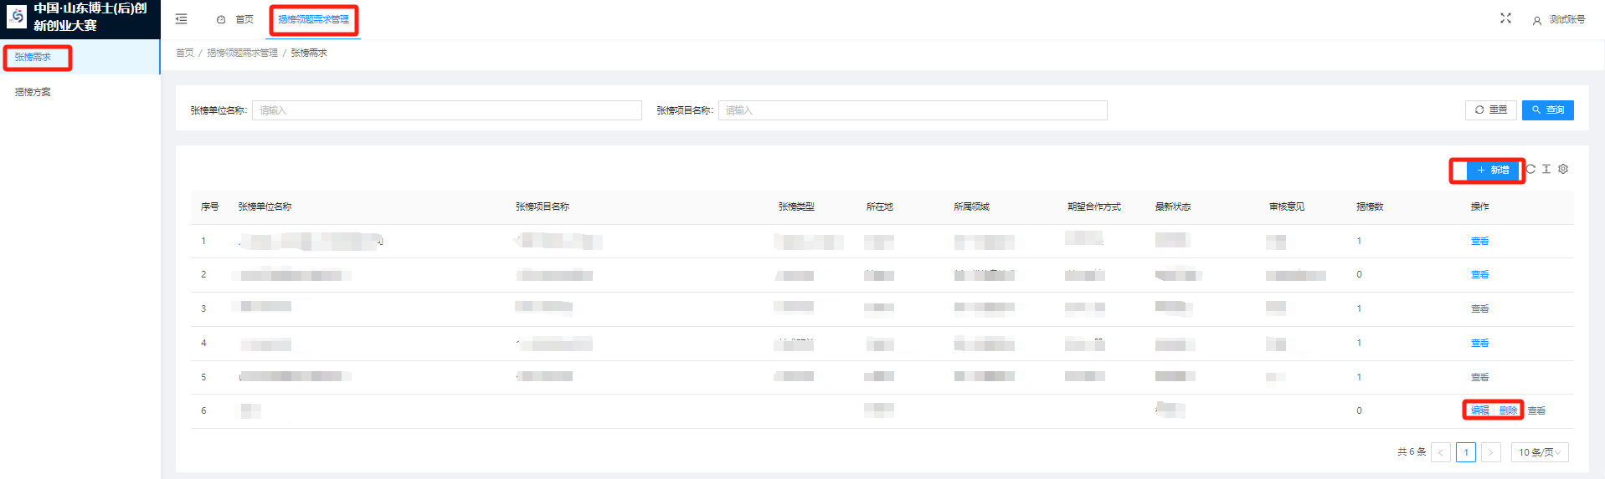Select the 揭榜领题需求管理 top tab
The height and width of the screenshot is (479, 1605).
[314, 19]
